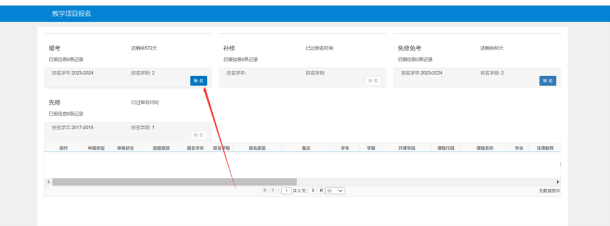Click the left arrow of horizontal scrollbar
Image resolution: width=610 pixels, height=226 pixels.
pyautogui.click(x=48, y=182)
